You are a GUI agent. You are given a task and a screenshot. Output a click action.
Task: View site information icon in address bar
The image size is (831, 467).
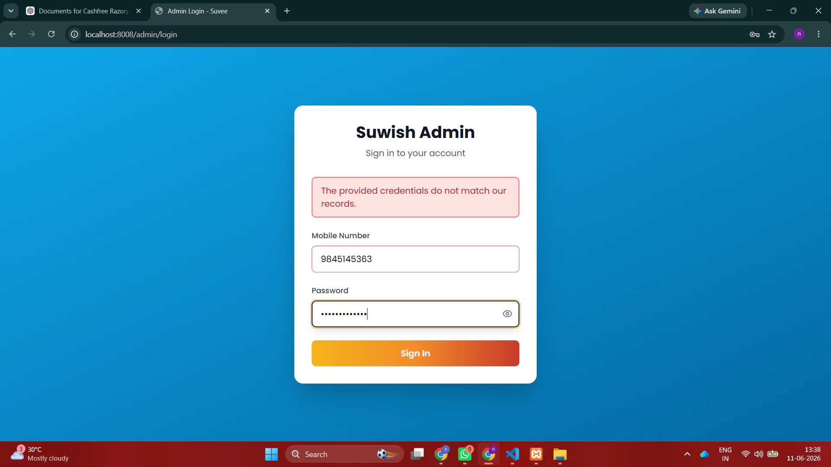click(74, 34)
